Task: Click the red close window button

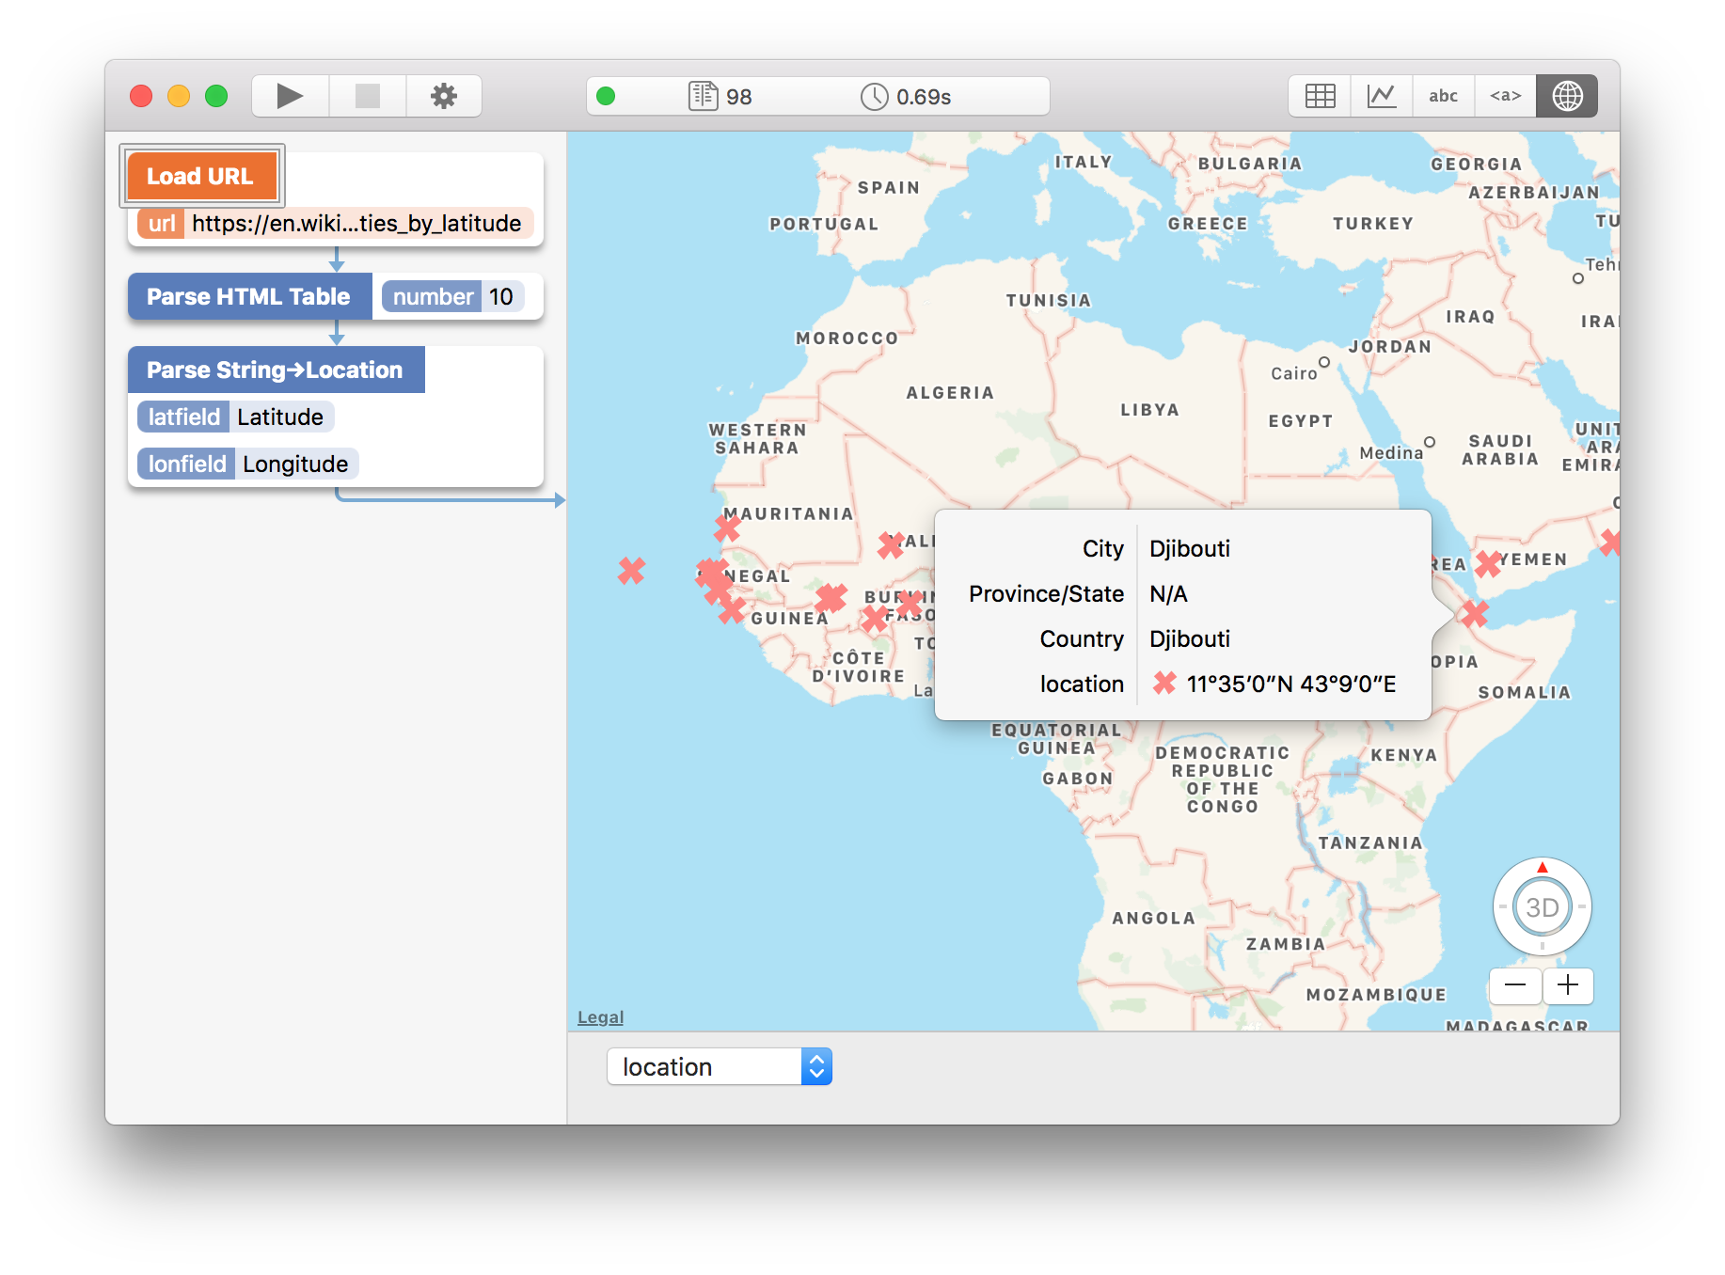Action: pos(141,96)
